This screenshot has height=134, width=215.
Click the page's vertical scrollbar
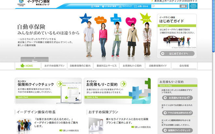point(213,26)
